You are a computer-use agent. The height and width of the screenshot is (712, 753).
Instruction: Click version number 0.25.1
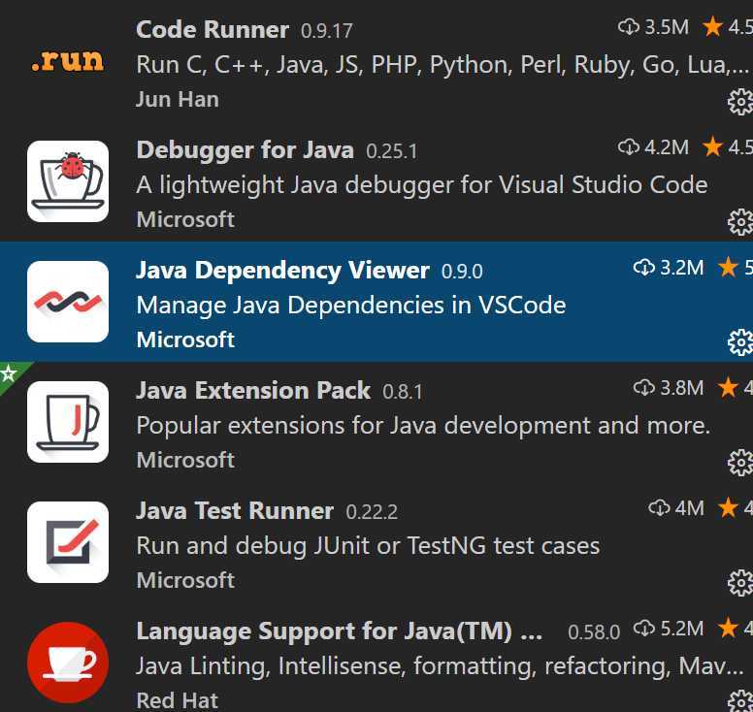[x=391, y=151]
